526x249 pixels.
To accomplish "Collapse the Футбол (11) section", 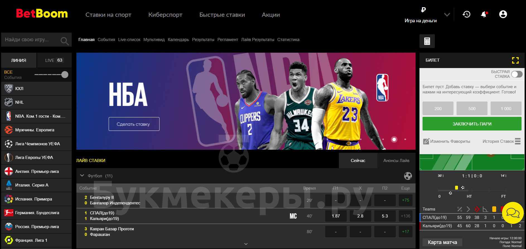I will click(82, 176).
